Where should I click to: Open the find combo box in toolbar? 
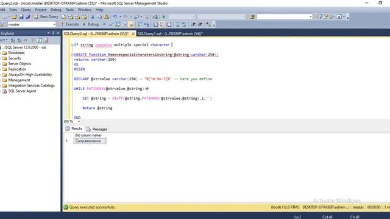[285, 16]
